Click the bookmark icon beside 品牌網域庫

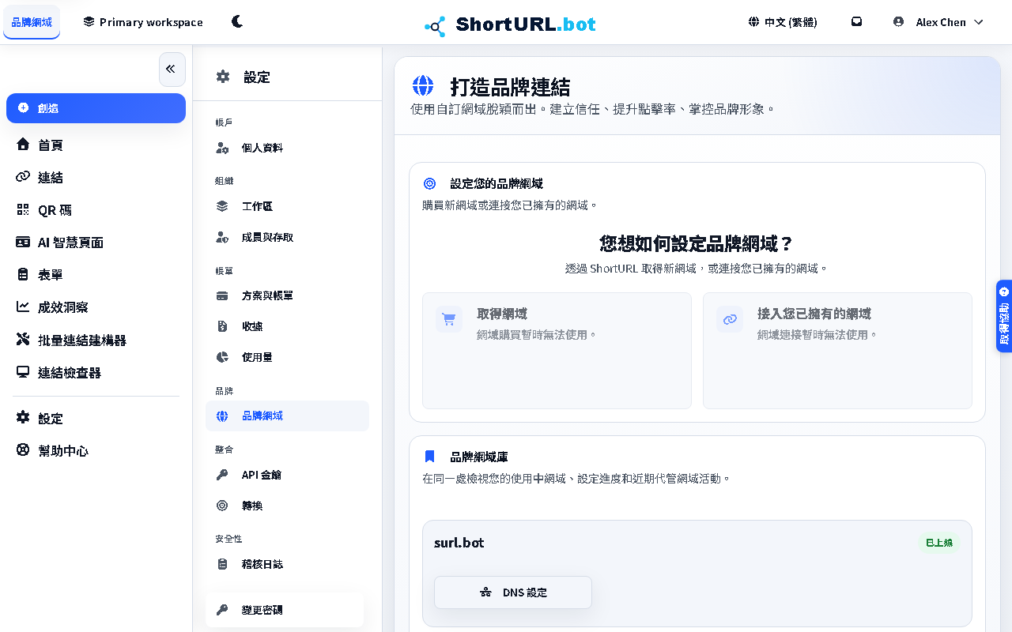[429, 457]
